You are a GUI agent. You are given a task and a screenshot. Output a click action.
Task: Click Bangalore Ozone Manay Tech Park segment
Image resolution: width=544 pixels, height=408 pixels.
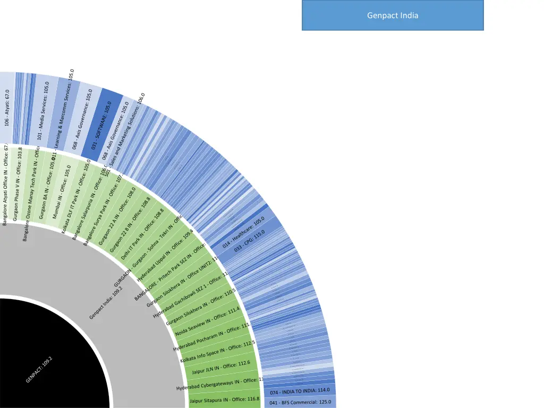pyautogui.click(x=31, y=193)
